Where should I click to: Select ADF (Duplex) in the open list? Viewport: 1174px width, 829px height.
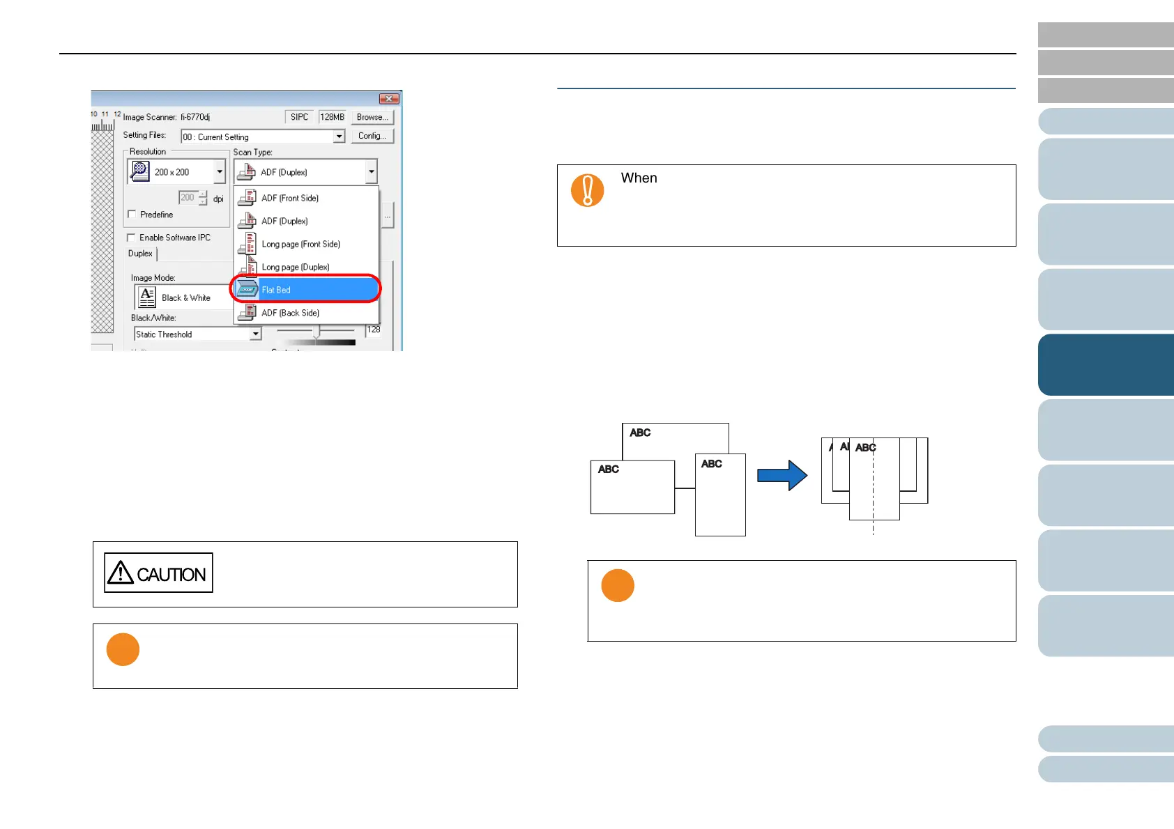click(x=307, y=221)
